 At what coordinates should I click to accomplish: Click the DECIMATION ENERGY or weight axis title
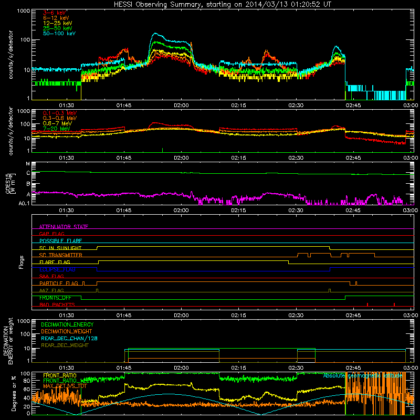click(8, 341)
